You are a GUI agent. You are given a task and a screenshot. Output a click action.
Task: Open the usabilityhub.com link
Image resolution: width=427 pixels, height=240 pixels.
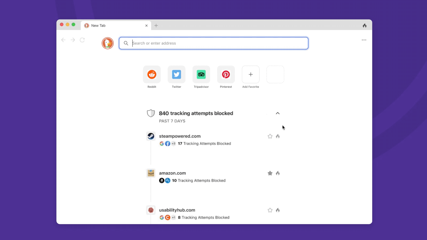pos(177,210)
